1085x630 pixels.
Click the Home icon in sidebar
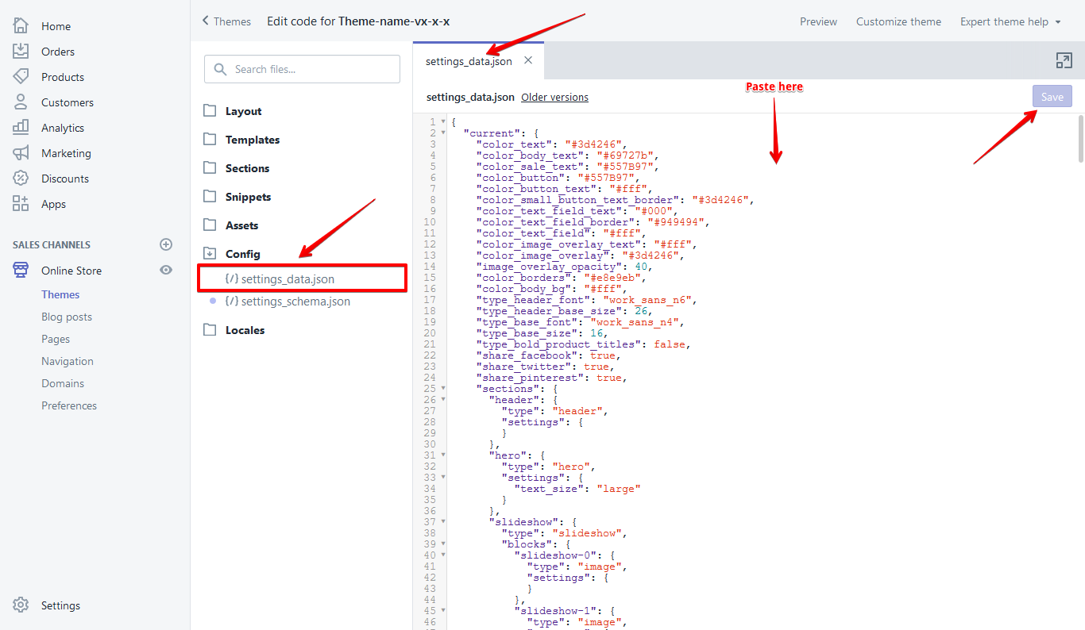[x=21, y=25]
